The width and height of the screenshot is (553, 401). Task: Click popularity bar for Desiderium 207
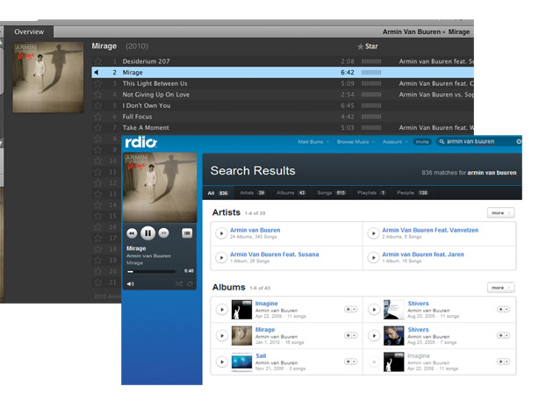[x=371, y=61]
